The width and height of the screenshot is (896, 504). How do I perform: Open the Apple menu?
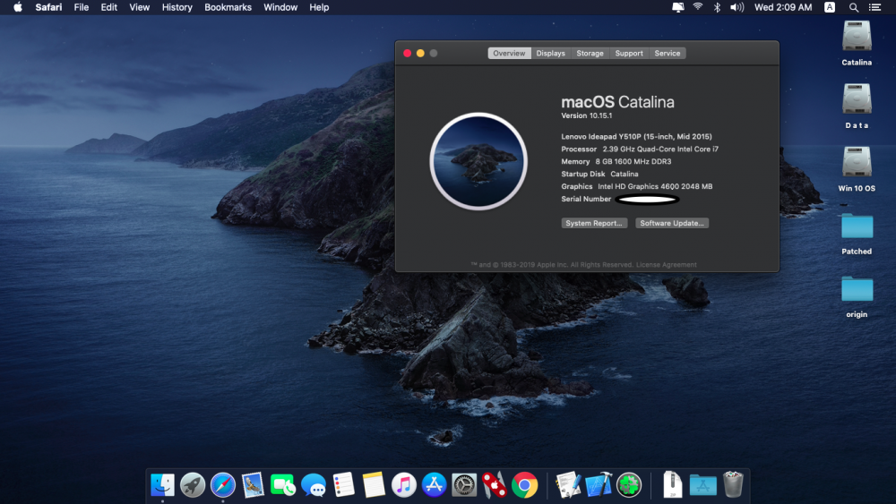pyautogui.click(x=18, y=7)
